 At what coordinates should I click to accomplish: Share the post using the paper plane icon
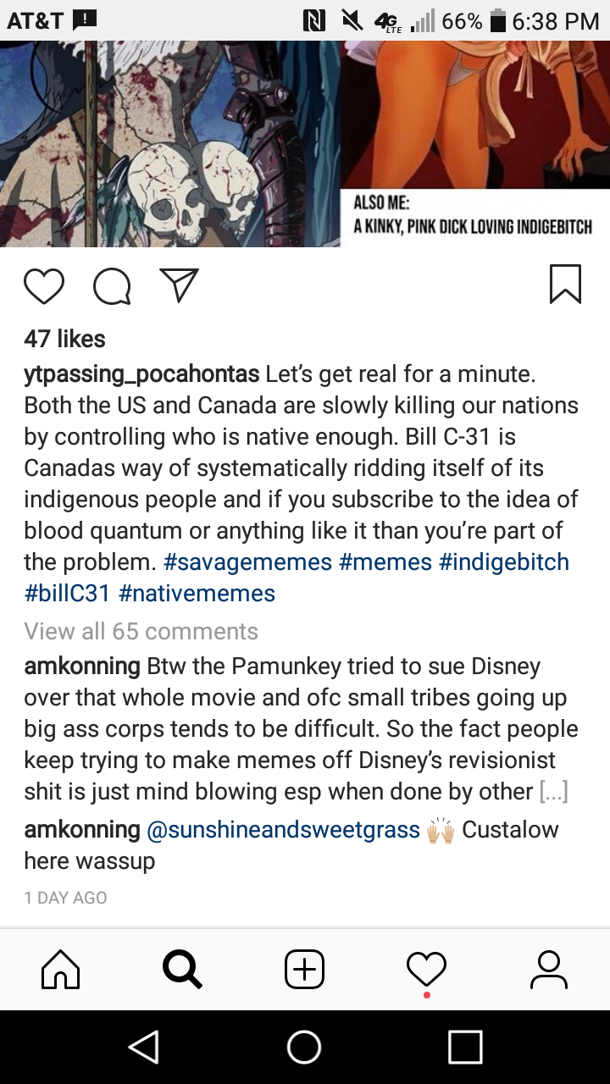(x=179, y=285)
